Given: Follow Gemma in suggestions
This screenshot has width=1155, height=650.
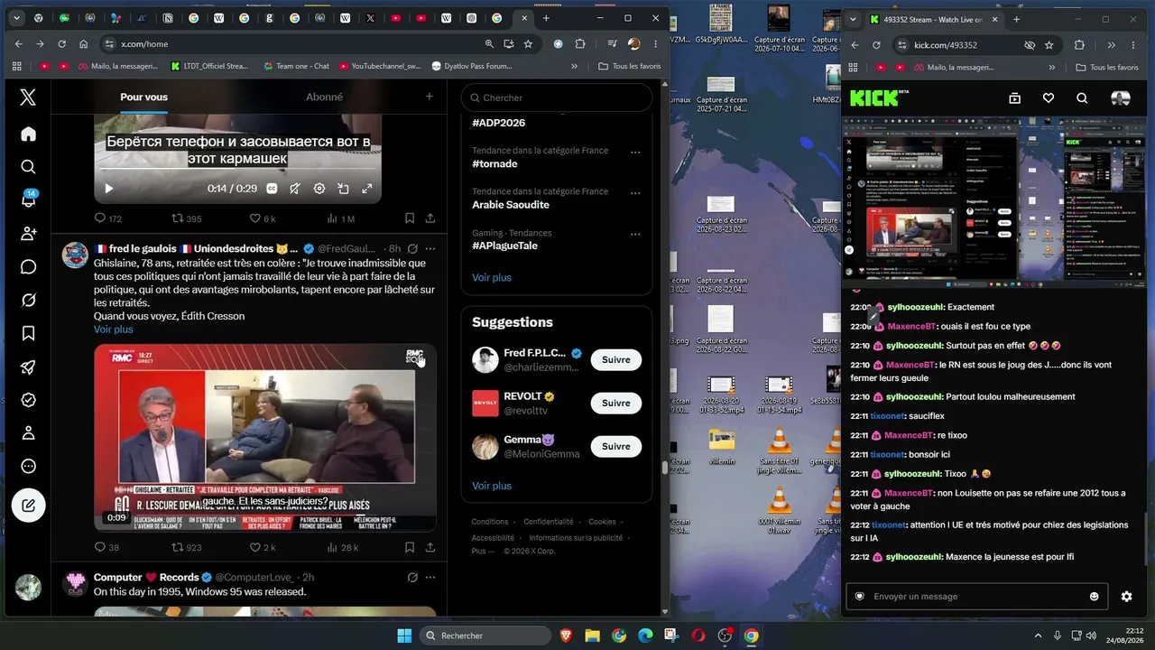Looking at the screenshot, I should coord(616,446).
